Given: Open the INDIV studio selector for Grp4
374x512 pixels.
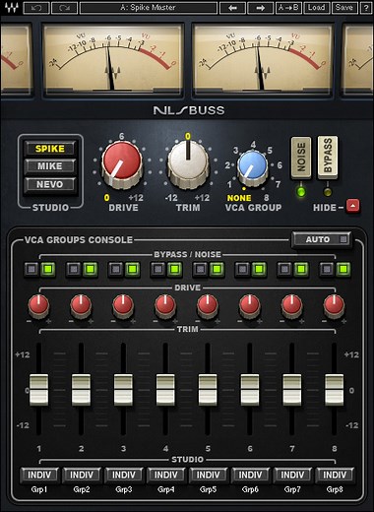Looking at the screenshot, I should [x=166, y=475].
